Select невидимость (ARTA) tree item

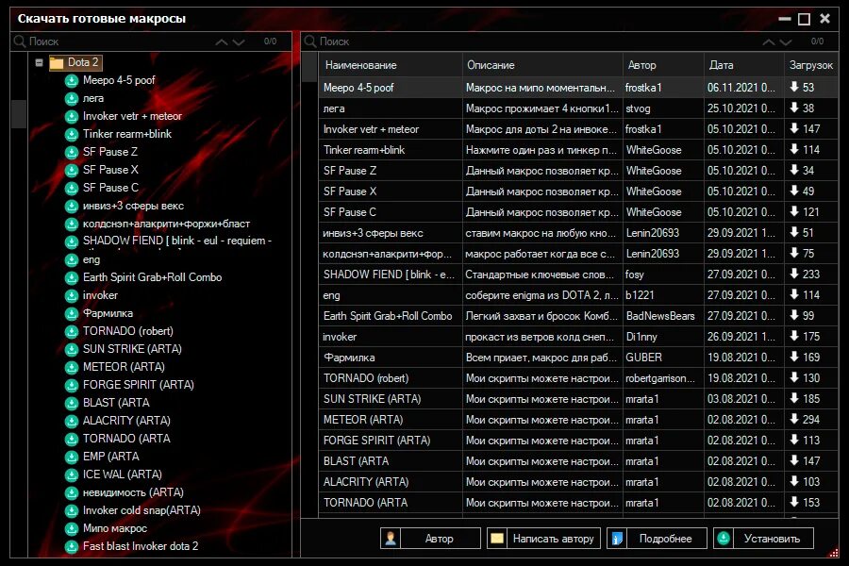point(133,492)
